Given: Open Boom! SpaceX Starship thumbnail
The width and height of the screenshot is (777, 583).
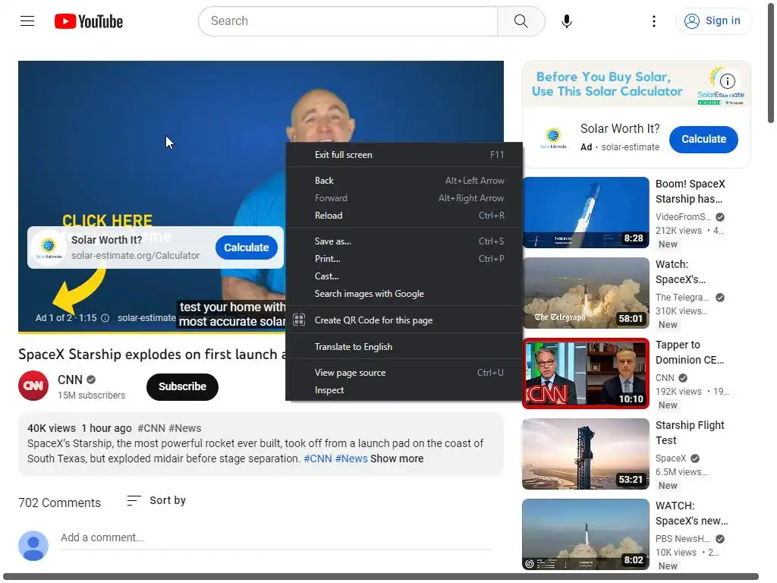Looking at the screenshot, I should click(586, 213).
